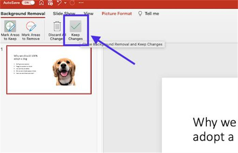Open the Undo history dropdown arrow
The width and height of the screenshot is (238, 153).
pyautogui.click(x=65, y=3)
